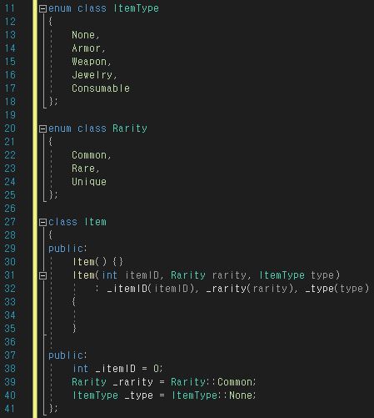Click the default constructor Item() {}
374x418 pixels.
click(97, 262)
